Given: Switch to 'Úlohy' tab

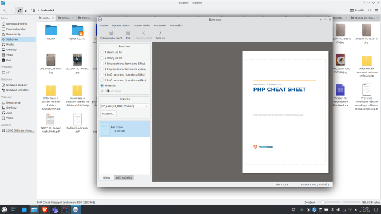Looking at the screenshot, I should point(106,177).
